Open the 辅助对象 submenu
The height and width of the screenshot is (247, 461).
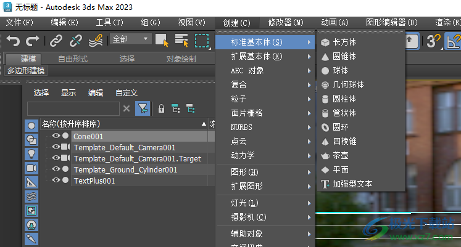point(265,234)
